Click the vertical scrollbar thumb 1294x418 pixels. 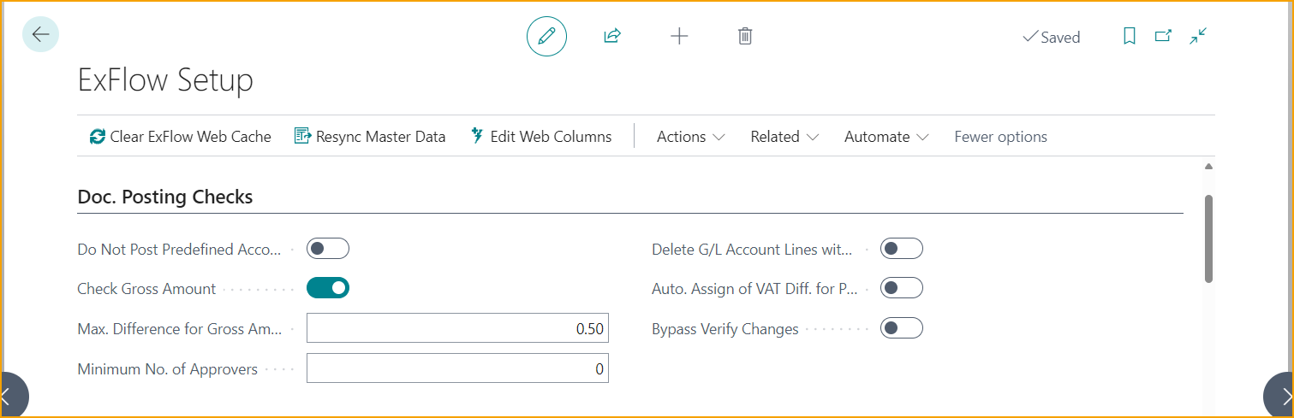1208,238
